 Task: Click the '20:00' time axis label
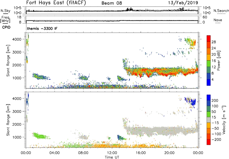pos(169,153)
